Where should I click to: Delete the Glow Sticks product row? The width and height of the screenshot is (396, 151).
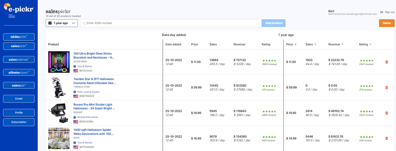point(386,62)
